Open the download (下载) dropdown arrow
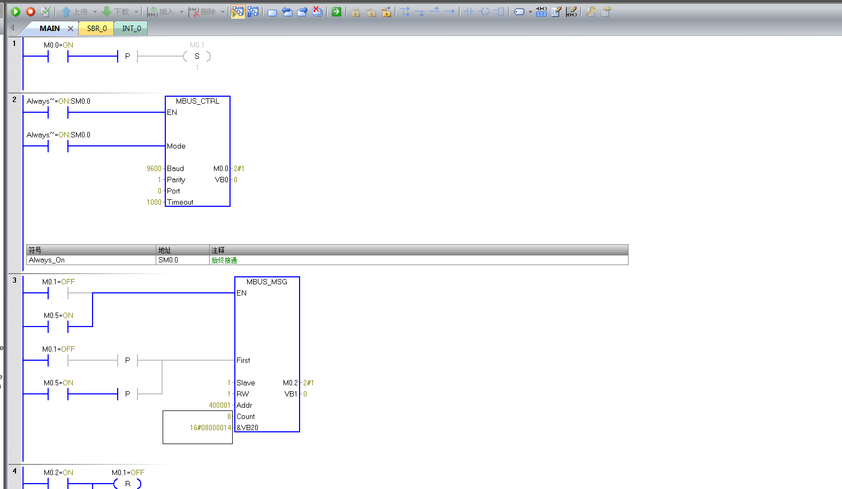 136,12
